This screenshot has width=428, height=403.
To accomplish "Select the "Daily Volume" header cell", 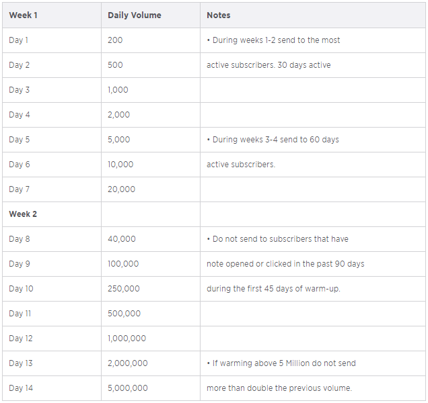I will 134,15.
